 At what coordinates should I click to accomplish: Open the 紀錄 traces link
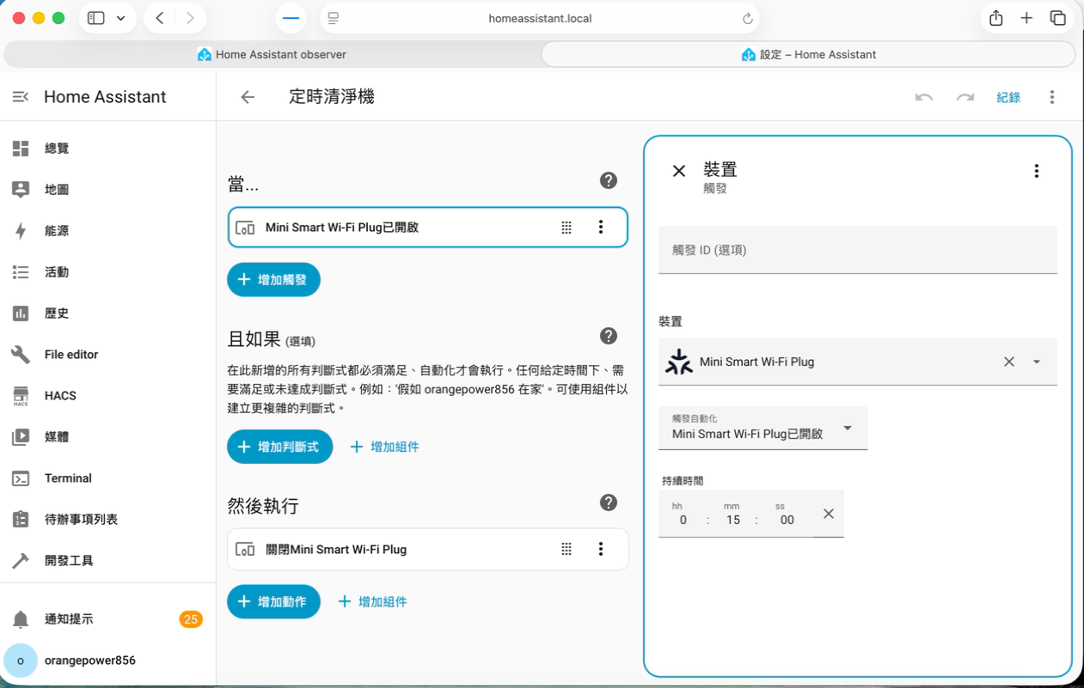(1008, 97)
